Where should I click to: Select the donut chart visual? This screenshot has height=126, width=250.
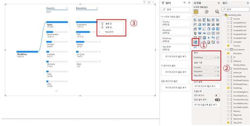(x=213, y=29)
